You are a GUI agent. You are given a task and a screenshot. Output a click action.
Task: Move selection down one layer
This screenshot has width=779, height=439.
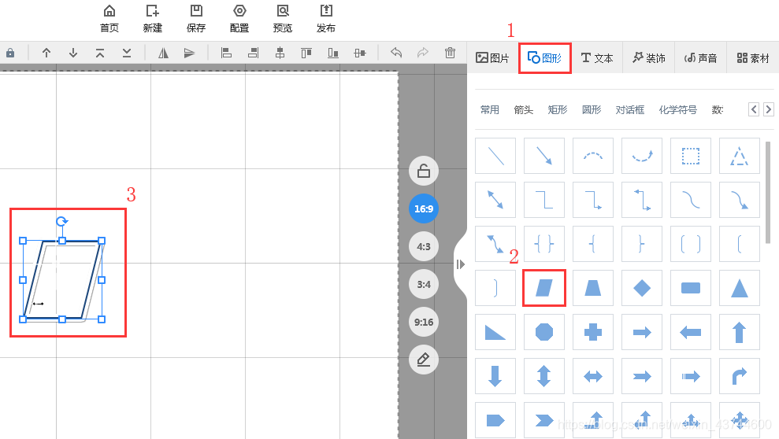(73, 53)
